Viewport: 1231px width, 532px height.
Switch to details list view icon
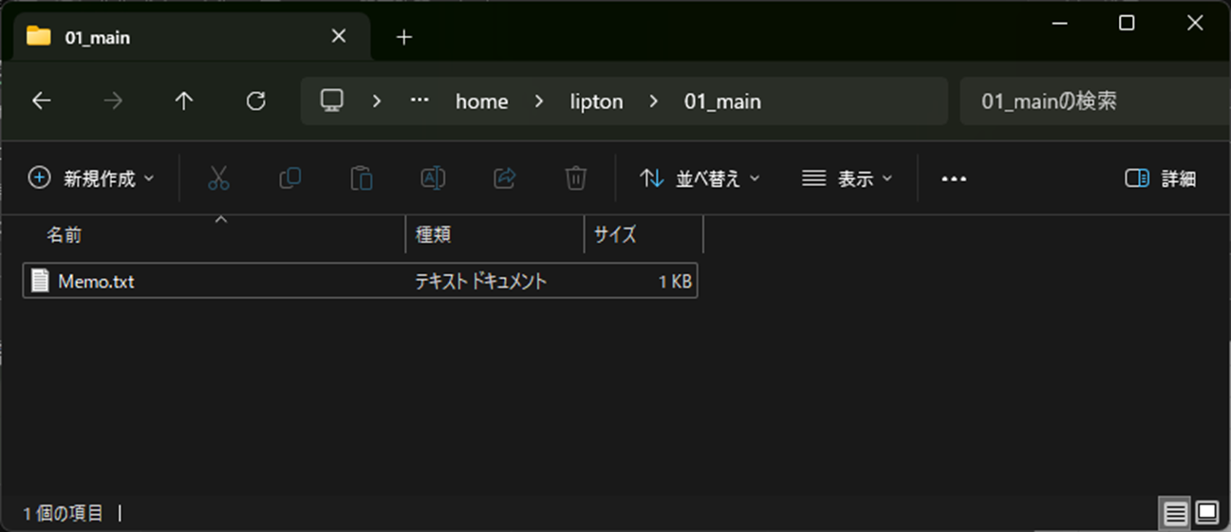coord(1176,513)
